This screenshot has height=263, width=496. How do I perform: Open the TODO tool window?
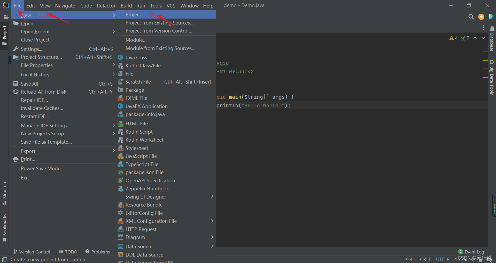click(x=68, y=252)
